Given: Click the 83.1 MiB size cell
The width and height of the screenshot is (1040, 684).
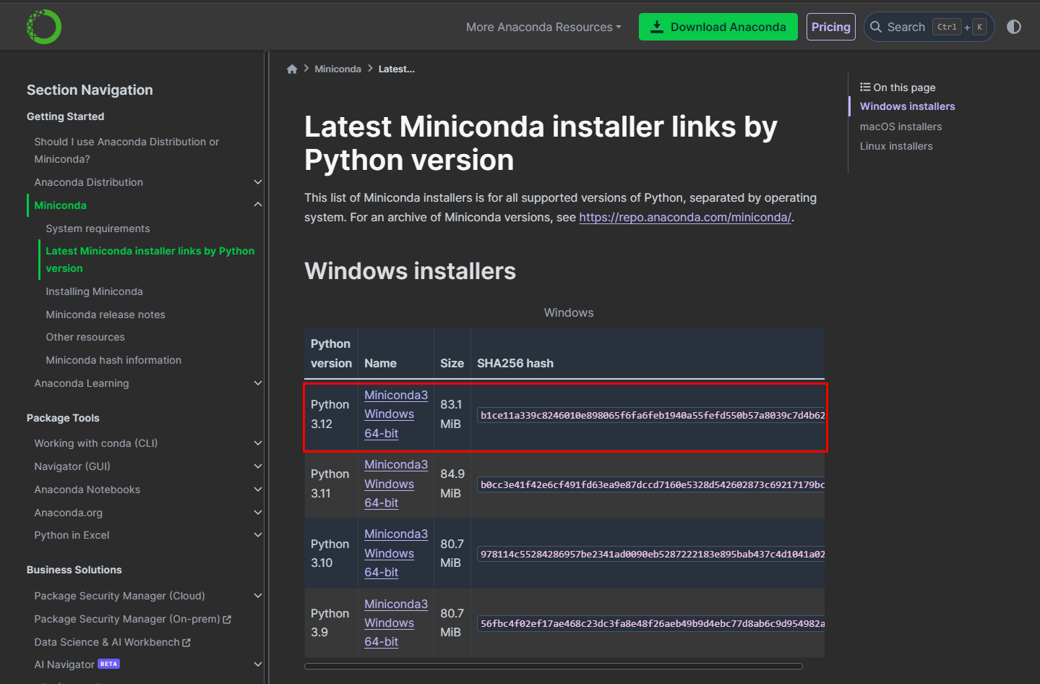Looking at the screenshot, I should (x=452, y=414).
